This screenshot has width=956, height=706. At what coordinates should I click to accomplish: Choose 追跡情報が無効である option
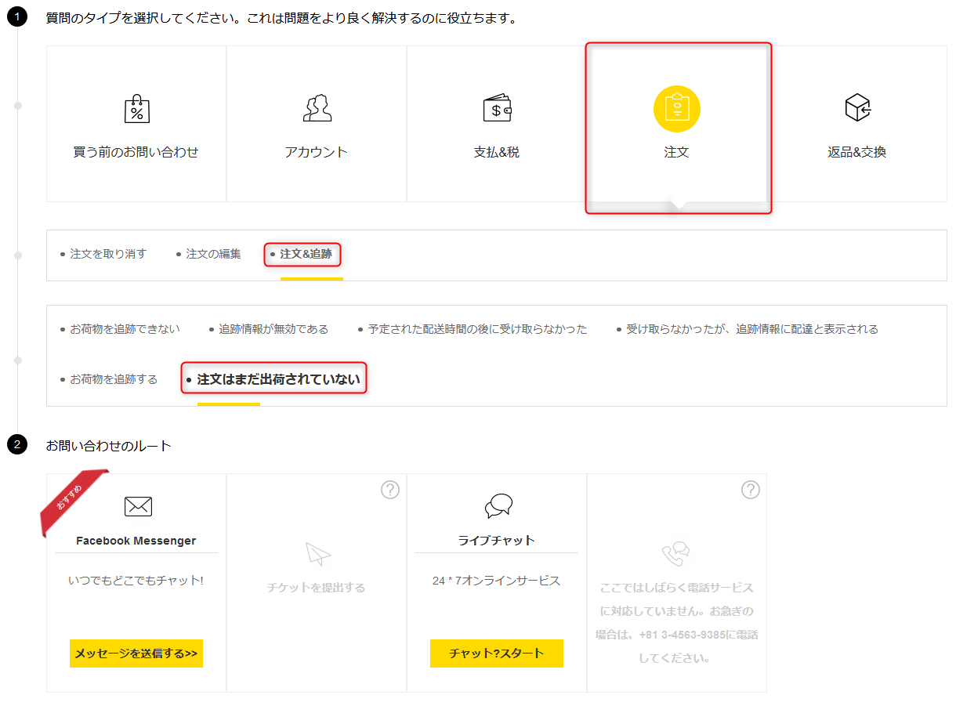pyautogui.click(x=273, y=329)
